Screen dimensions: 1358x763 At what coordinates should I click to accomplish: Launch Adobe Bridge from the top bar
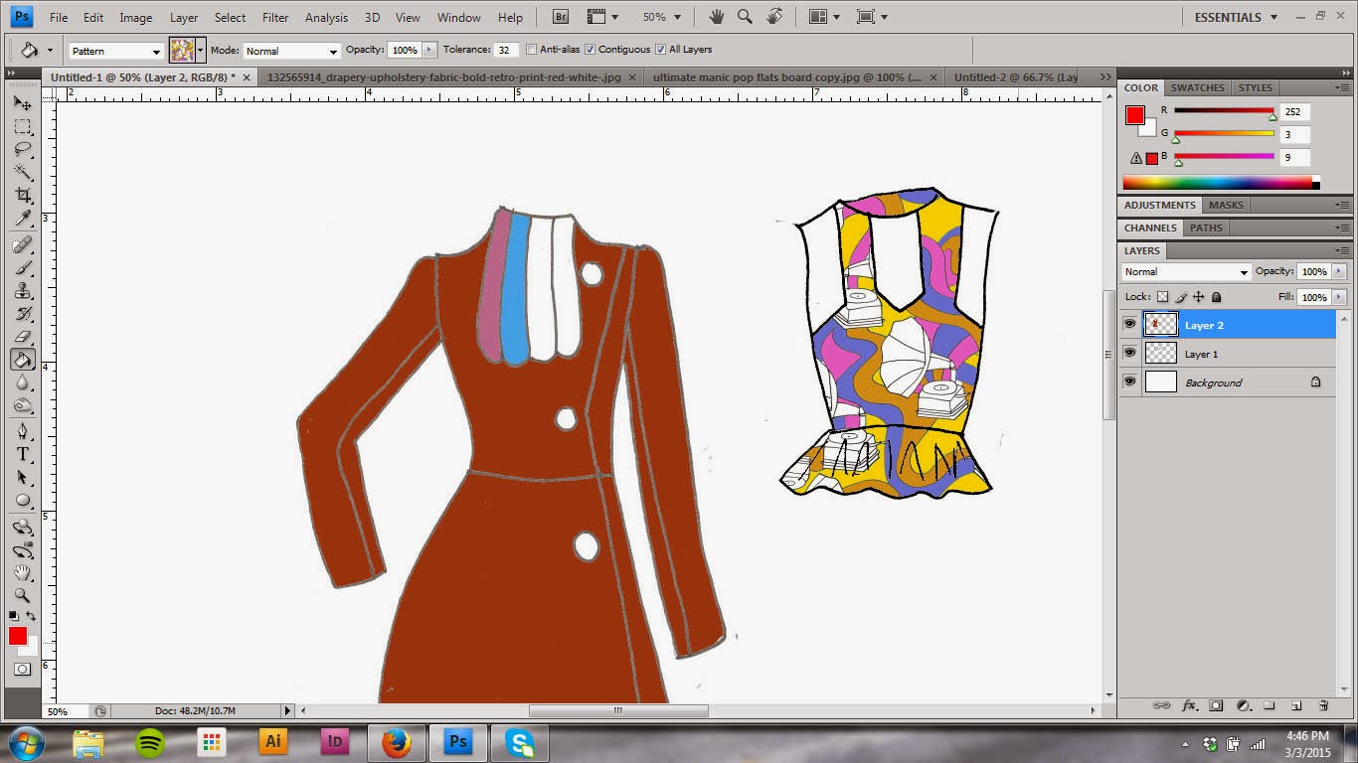[x=561, y=17]
